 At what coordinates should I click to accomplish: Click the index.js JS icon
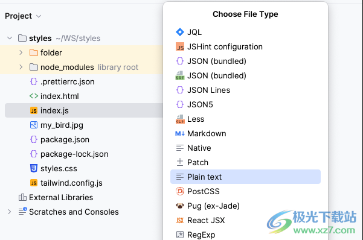(34, 110)
